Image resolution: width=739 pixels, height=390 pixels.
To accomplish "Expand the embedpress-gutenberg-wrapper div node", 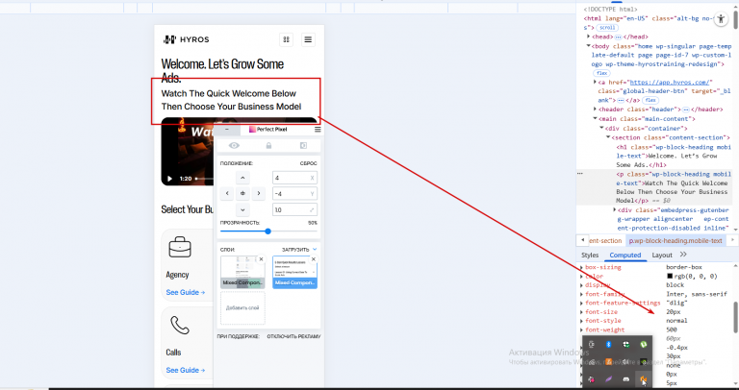I will (615, 209).
